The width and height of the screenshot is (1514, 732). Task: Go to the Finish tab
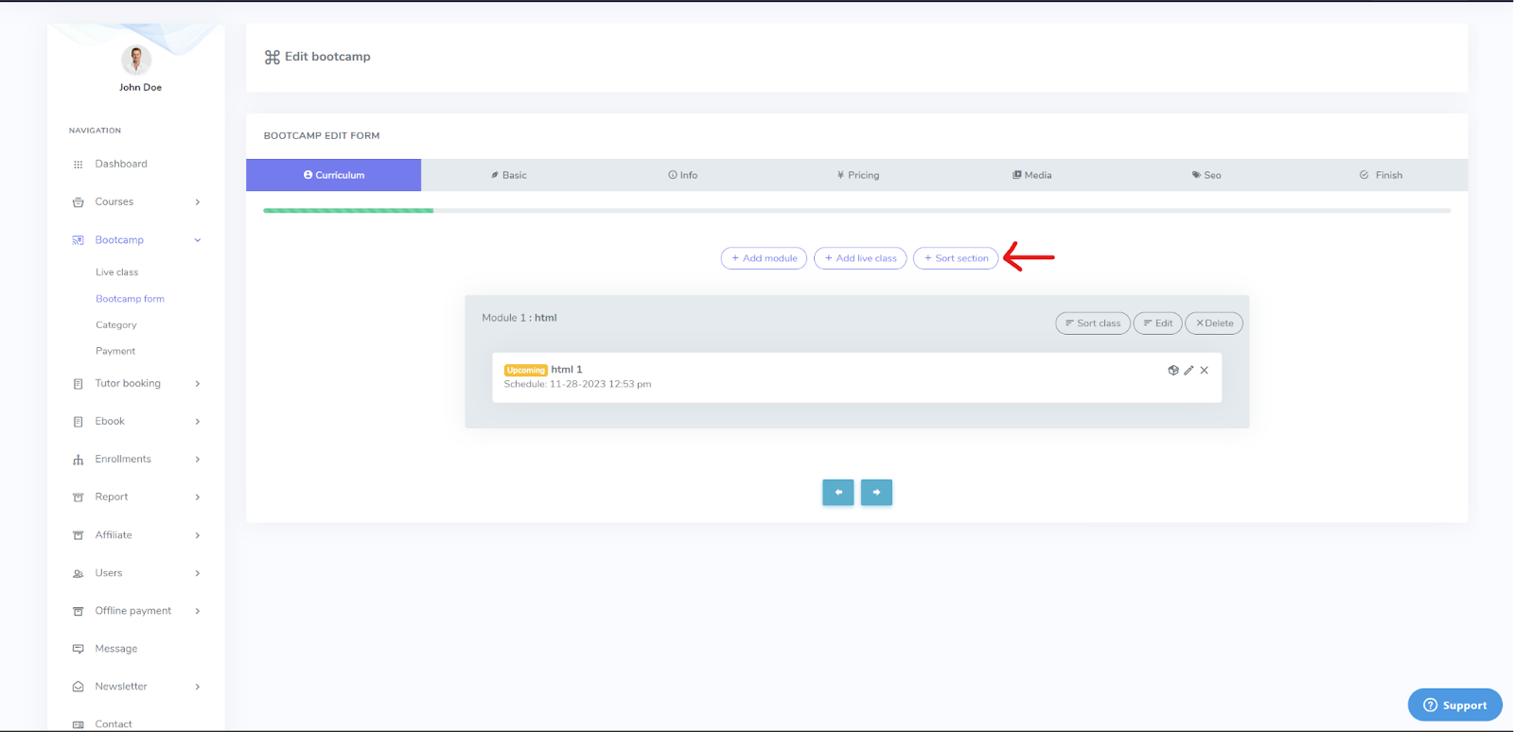pos(1382,175)
